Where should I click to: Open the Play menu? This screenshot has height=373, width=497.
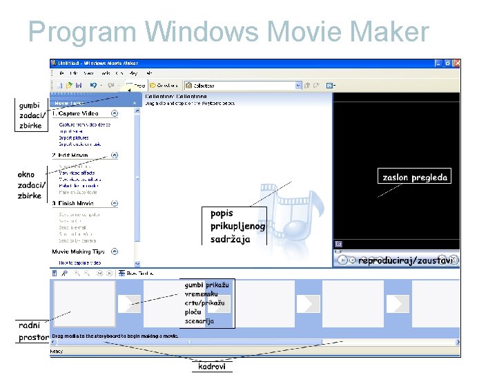133,73
